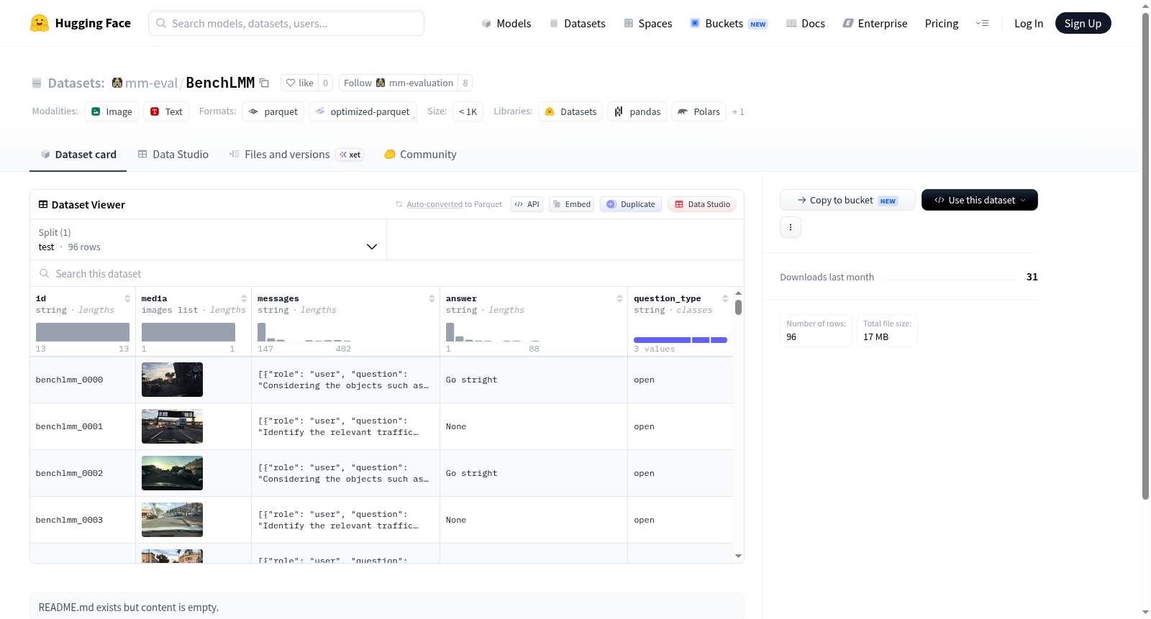1151x619 pixels.
Task: Click the Dataset Viewer table icon
Action: 43,204
